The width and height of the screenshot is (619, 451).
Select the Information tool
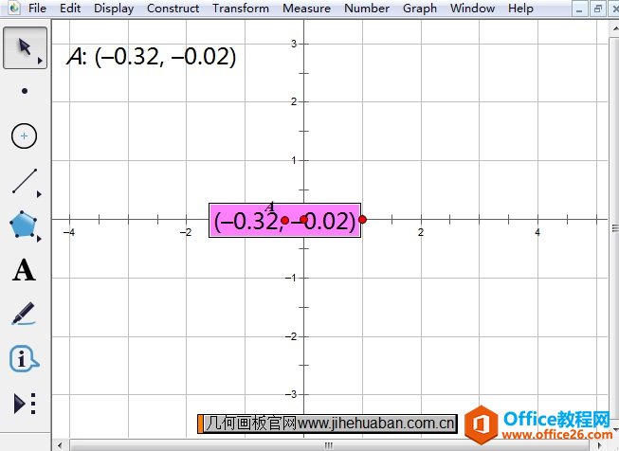(24, 359)
